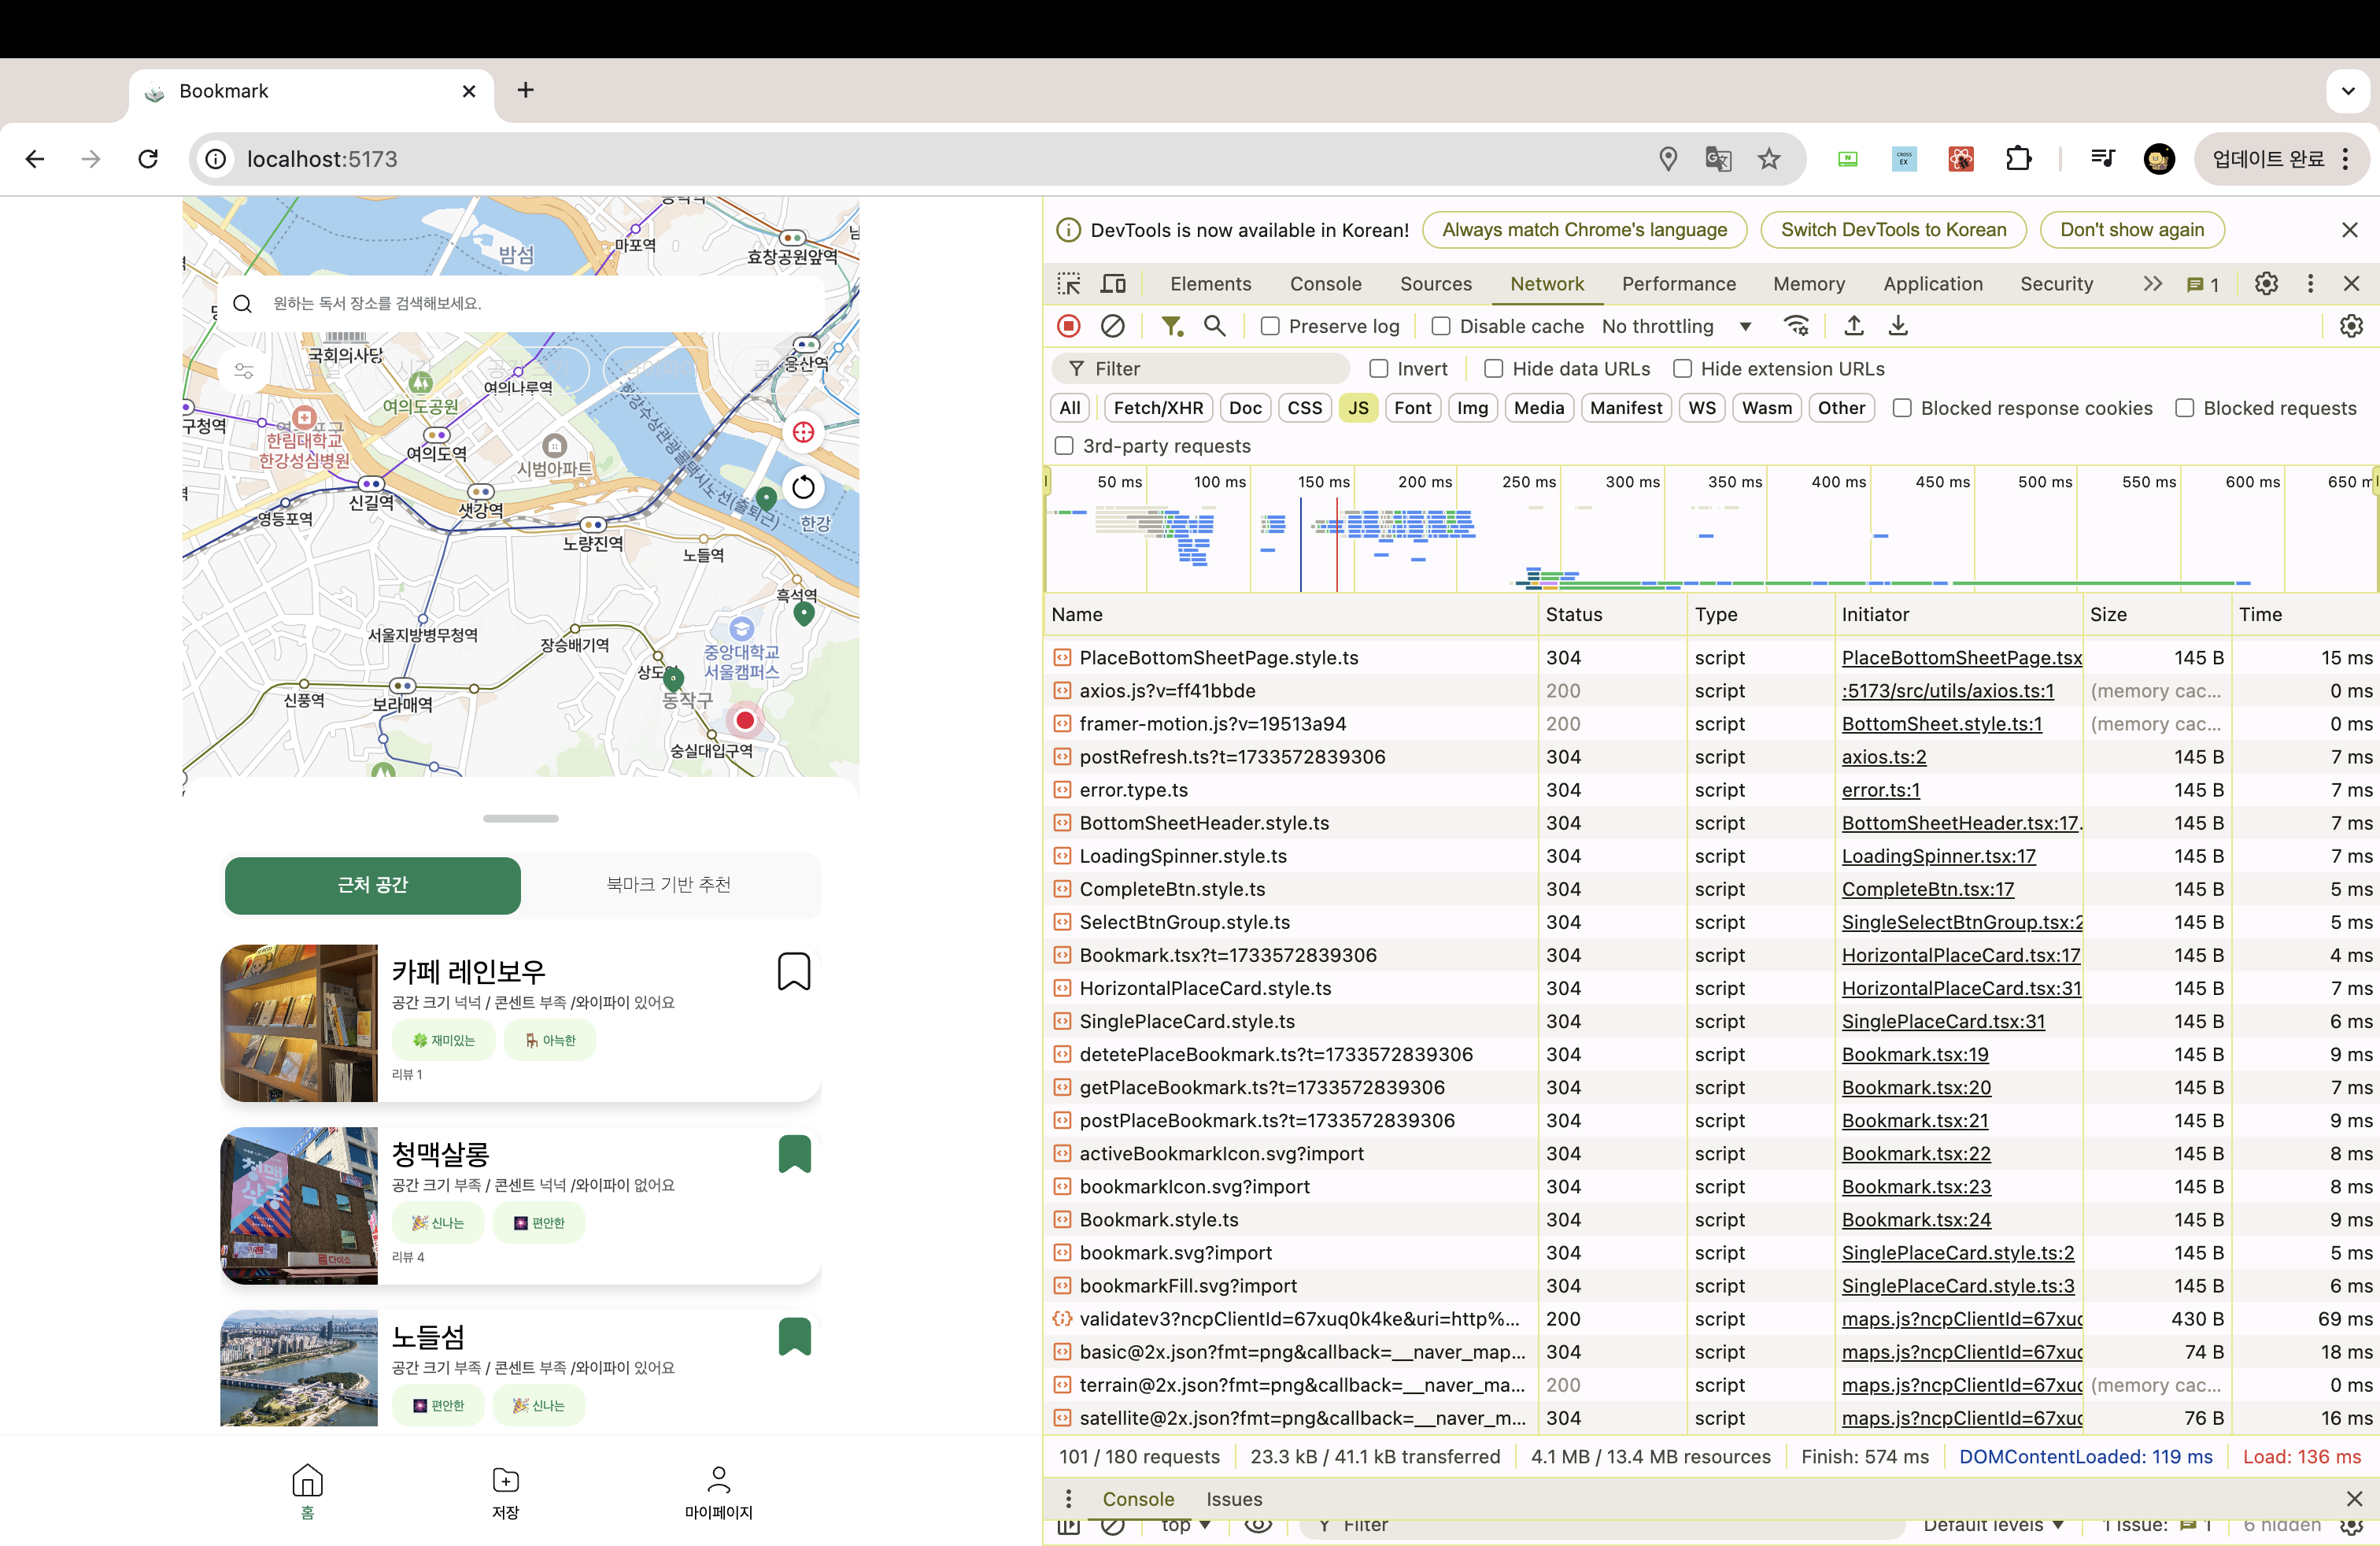Open the axios.ts:2 initiator link
Viewport: 2380px width, 1546px height.
coord(1883,757)
